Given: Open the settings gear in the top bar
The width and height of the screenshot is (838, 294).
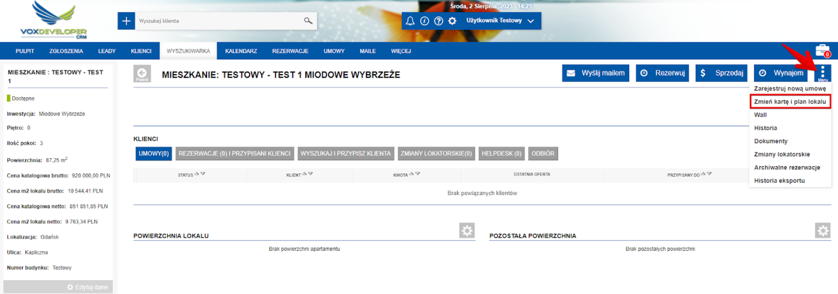Looking at the screenshot, I should (x=452, y=21).
